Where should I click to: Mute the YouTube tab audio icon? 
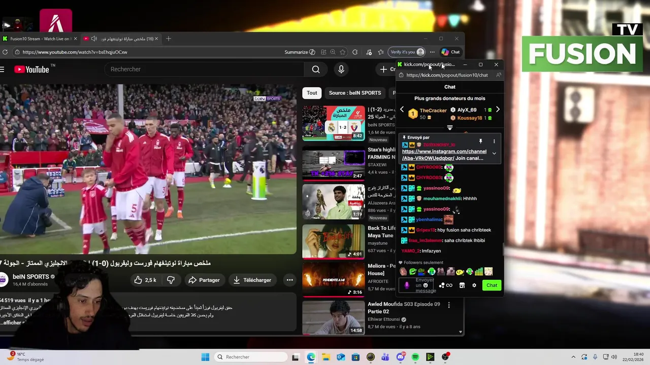click(94, 39)
